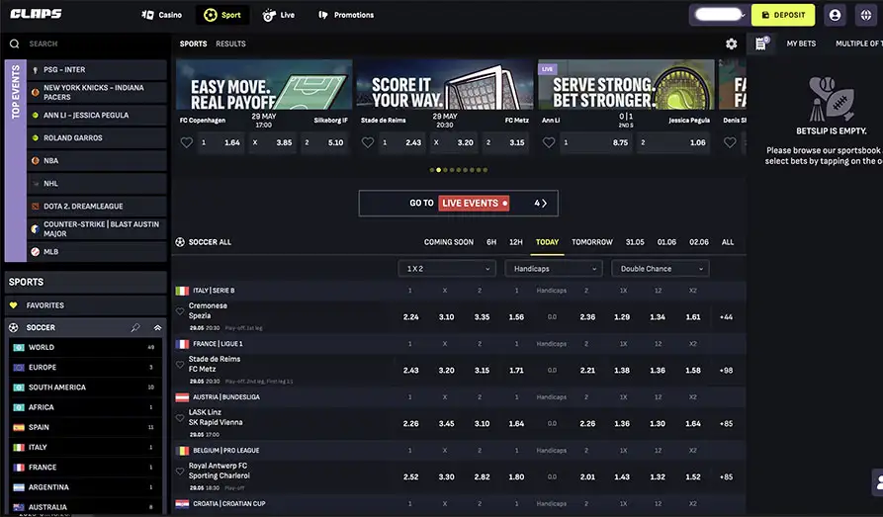
Task: Select France Ligue 1 flag icon
Action: click(182, 344)
